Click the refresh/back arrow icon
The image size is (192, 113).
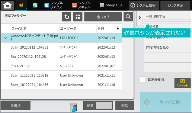point(66,17)
